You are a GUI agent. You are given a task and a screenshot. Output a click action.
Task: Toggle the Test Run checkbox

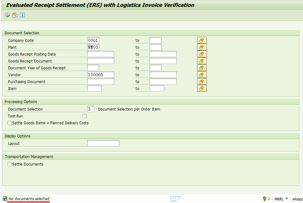[x=84, y=116]
